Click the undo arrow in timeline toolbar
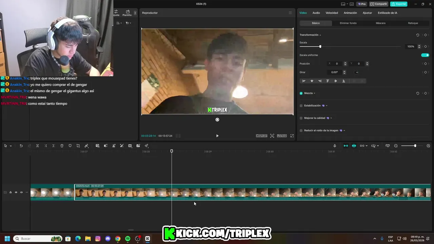The image size is (434, 244). coord(21,146)
